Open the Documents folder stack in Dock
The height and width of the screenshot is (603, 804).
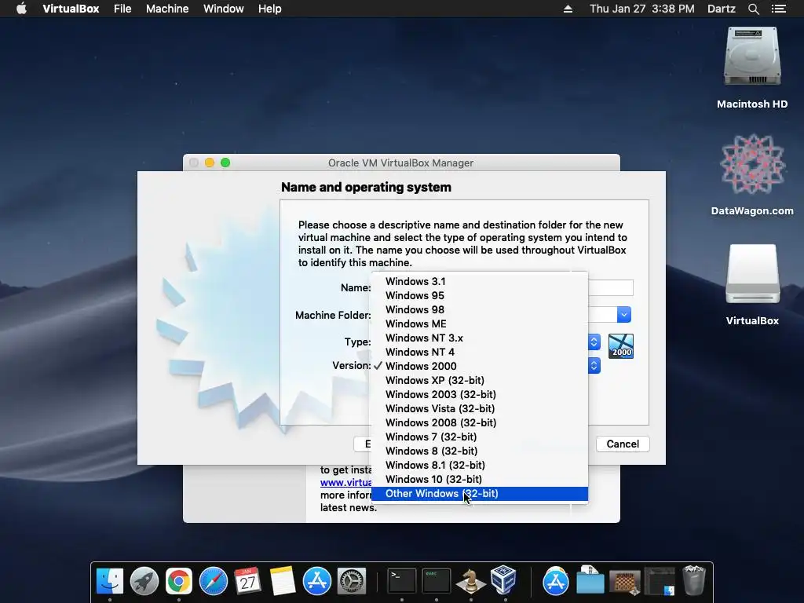[x=590, y=580]
